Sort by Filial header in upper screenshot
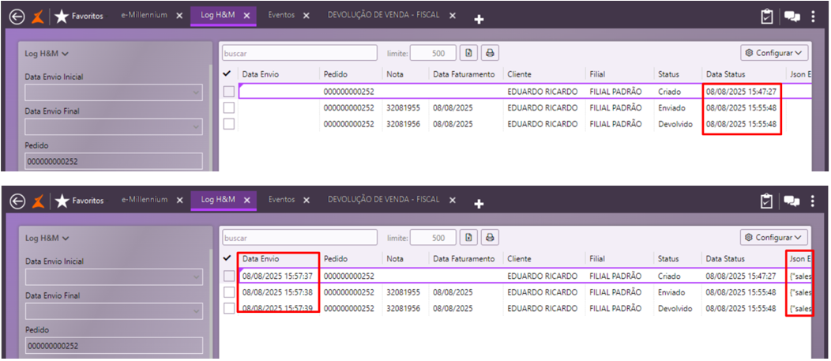The image size is (831, 361). click(597, 75)
